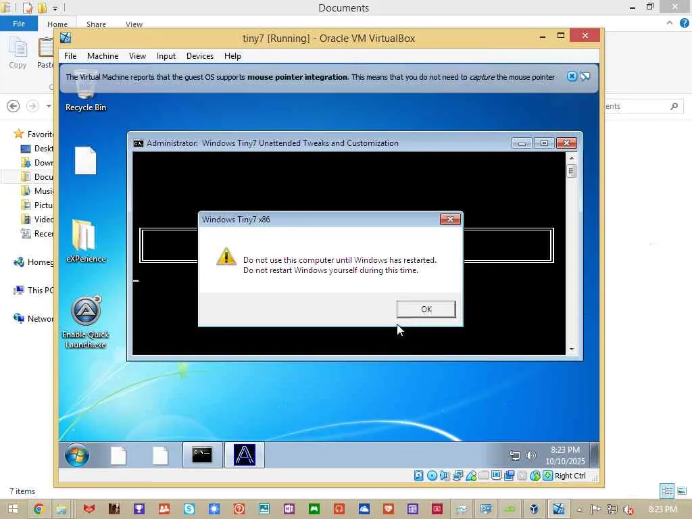Open Skype from the host taskbar

click(x=189, y=509)
